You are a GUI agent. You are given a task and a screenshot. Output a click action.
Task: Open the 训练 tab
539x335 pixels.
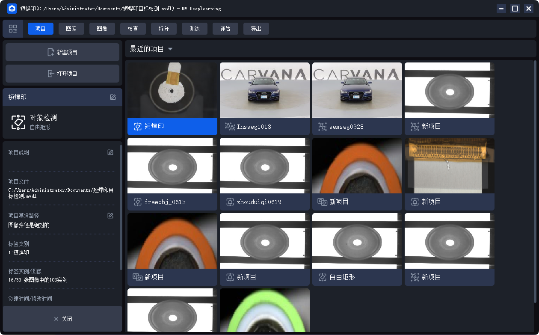[195, 29]
